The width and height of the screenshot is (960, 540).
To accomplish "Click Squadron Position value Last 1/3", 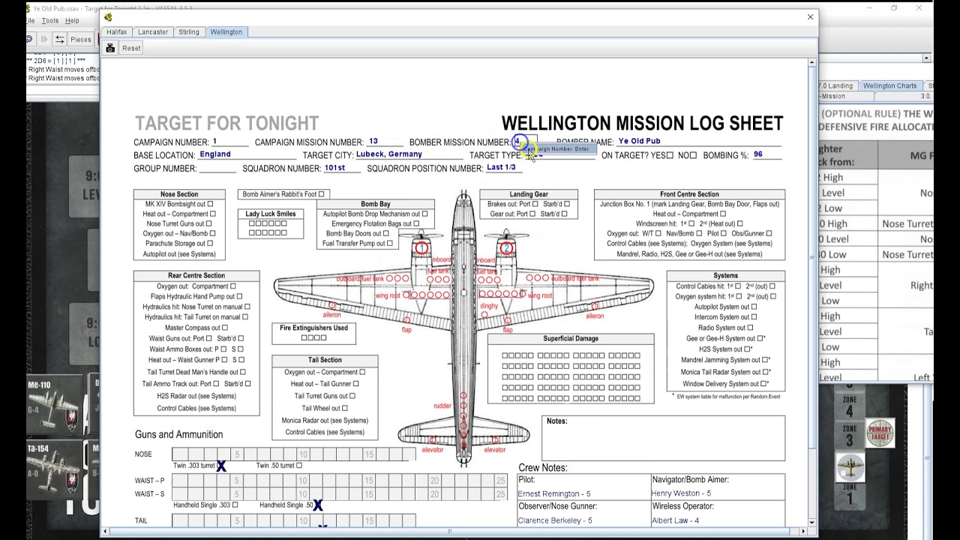I will [501, 168].
